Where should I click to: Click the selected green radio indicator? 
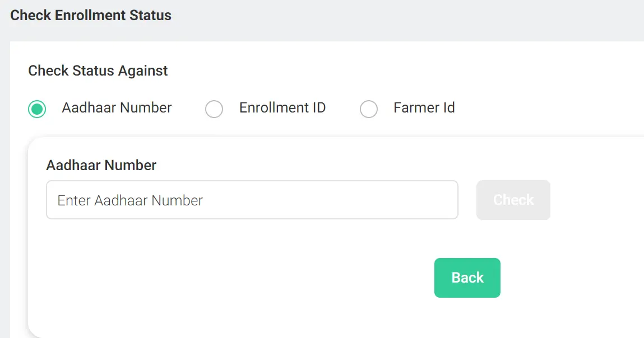(36, 109)
